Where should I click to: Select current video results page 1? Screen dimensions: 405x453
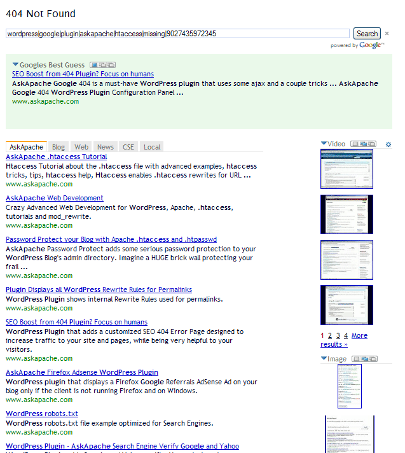pos(322,335)
